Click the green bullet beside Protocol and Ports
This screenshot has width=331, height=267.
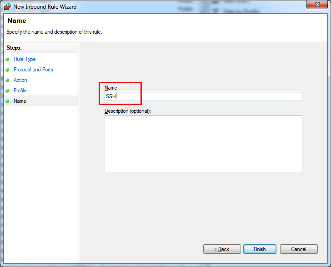coord(8,70)
